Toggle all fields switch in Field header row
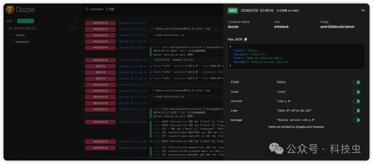Image resolution: width=373 pixels, height=164 pixels. pyautogui.click(x=356, y=82)
